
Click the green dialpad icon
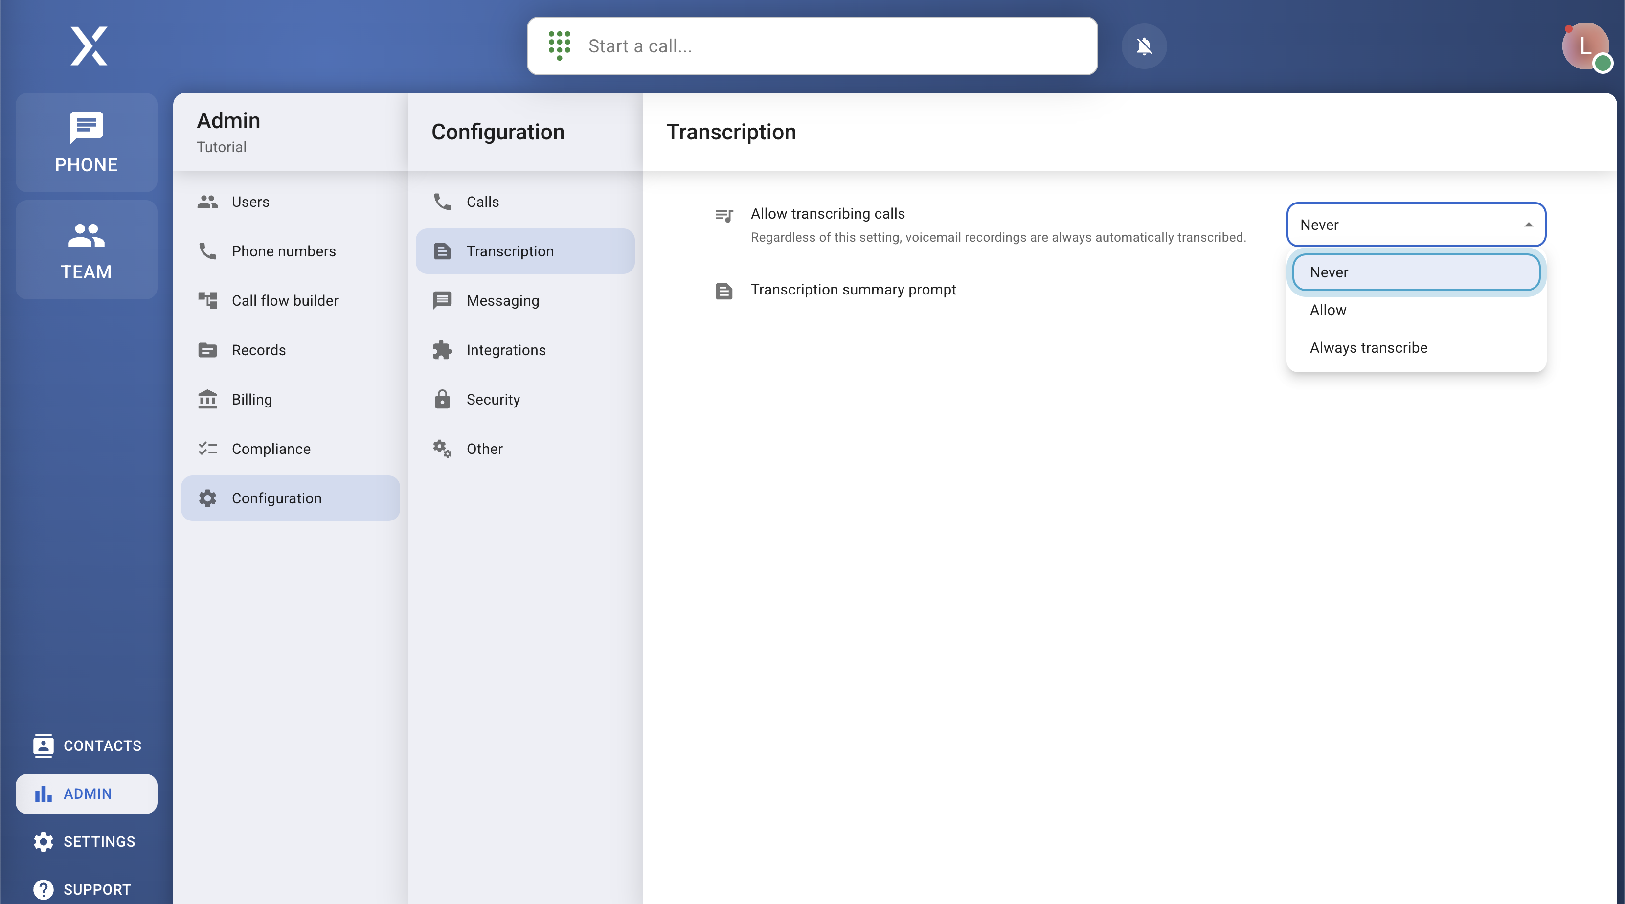(x=559, y=45)
